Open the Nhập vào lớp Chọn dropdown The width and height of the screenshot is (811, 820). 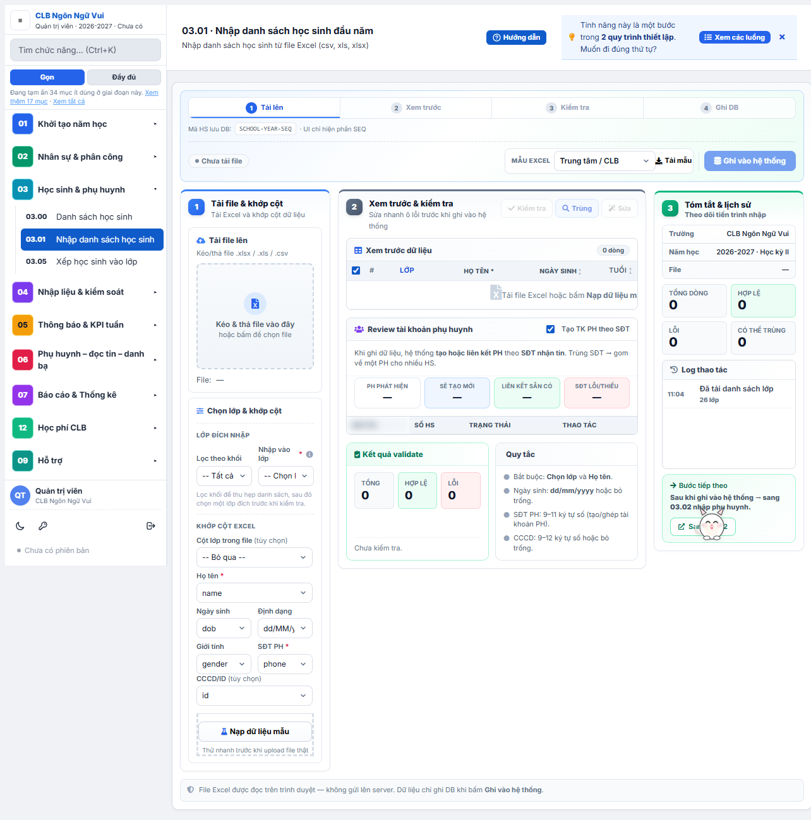pos(285,476)
